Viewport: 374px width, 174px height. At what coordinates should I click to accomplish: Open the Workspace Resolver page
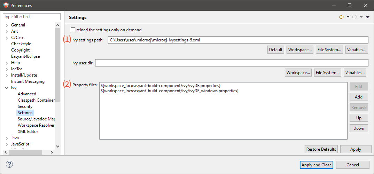point(36,125)
